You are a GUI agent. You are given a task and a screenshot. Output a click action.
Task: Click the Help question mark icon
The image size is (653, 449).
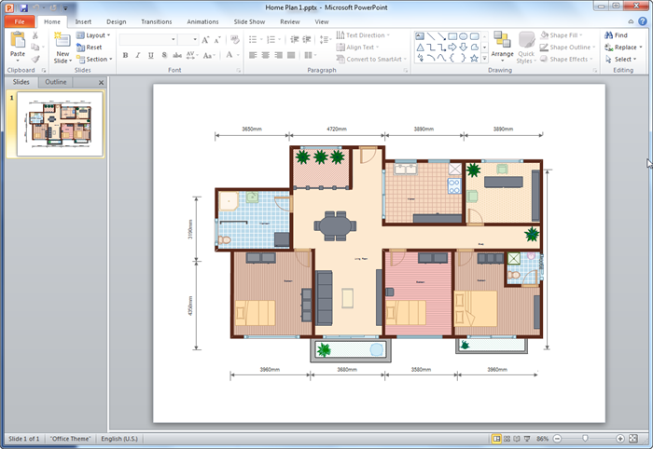point(642,20)
